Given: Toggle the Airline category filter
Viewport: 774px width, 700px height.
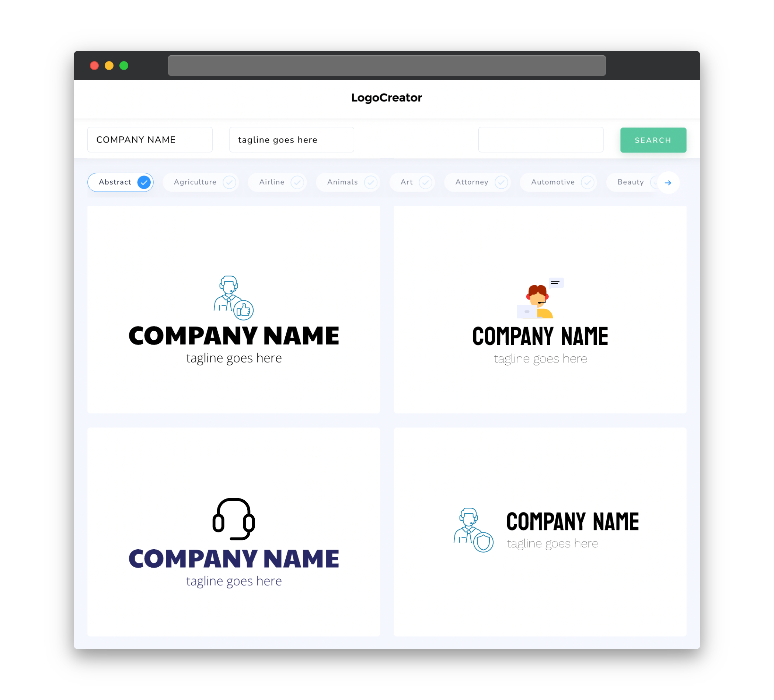Looking at the screenshot, I should click(280, 182).
